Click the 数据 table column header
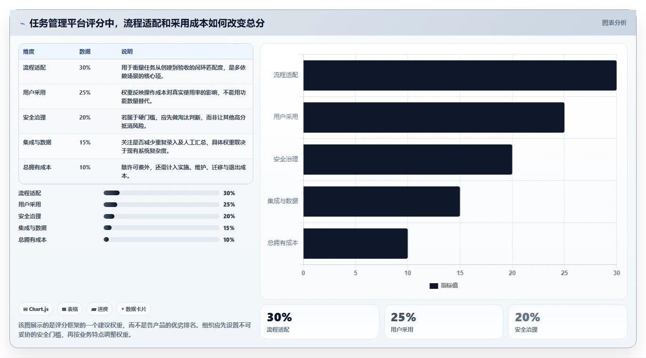 (85, 52)
